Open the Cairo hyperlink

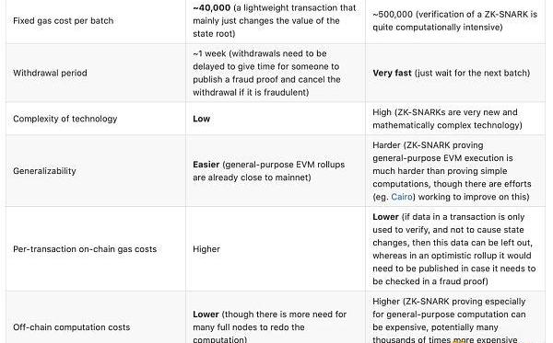pos(402,197)
